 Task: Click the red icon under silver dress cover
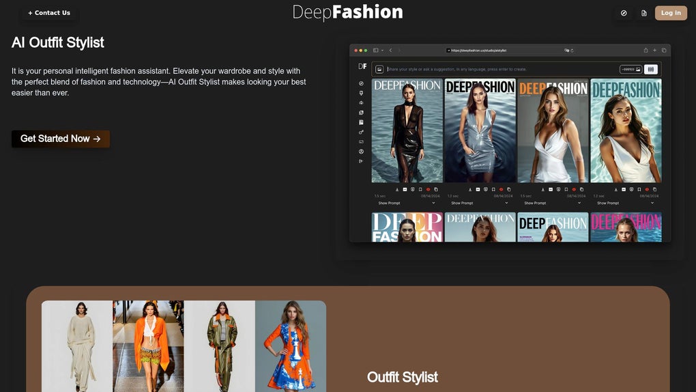pyautogui.click(x=501, y=189)
